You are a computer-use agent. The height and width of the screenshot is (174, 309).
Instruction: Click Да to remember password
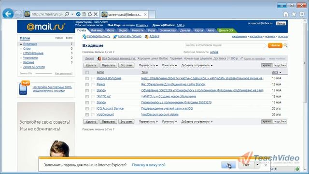(x=228, y=165)
